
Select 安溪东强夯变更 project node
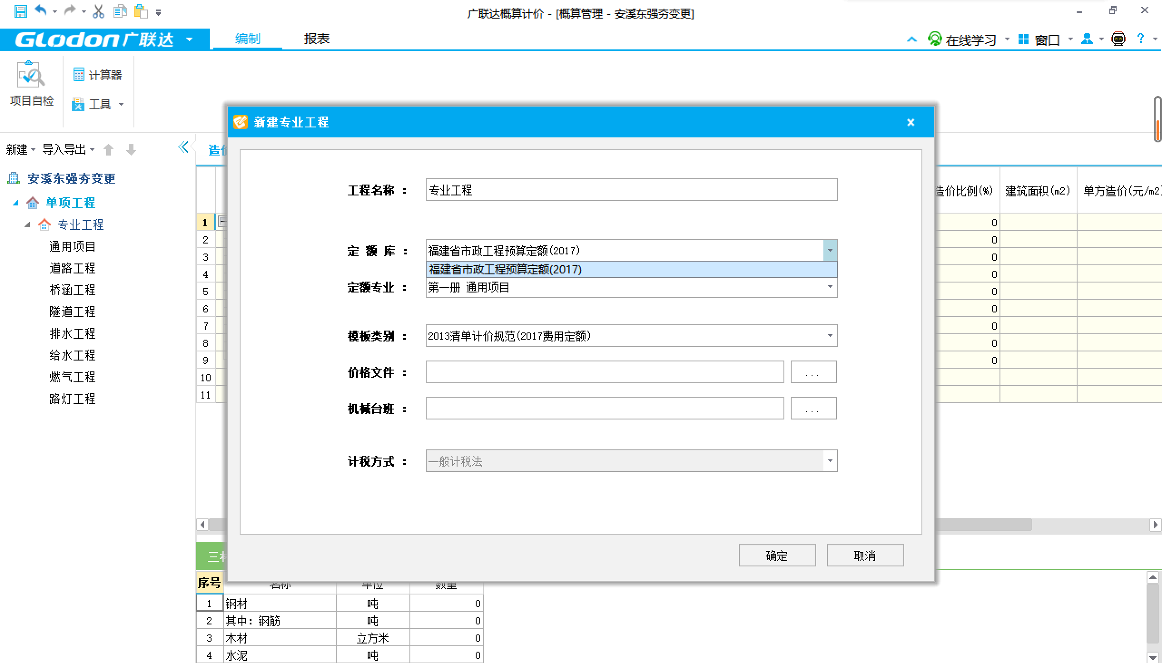click(x=71, y=178)
